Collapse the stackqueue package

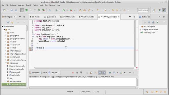(6, 63)
